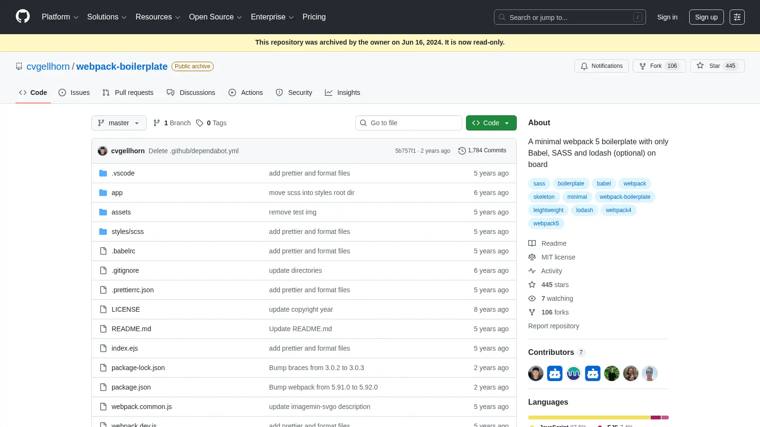Viewport: 760px width, 427px height.
Task: Select the assets folder icon
Action: coord(103,212)
